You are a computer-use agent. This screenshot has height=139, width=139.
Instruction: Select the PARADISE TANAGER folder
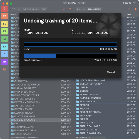106,98
